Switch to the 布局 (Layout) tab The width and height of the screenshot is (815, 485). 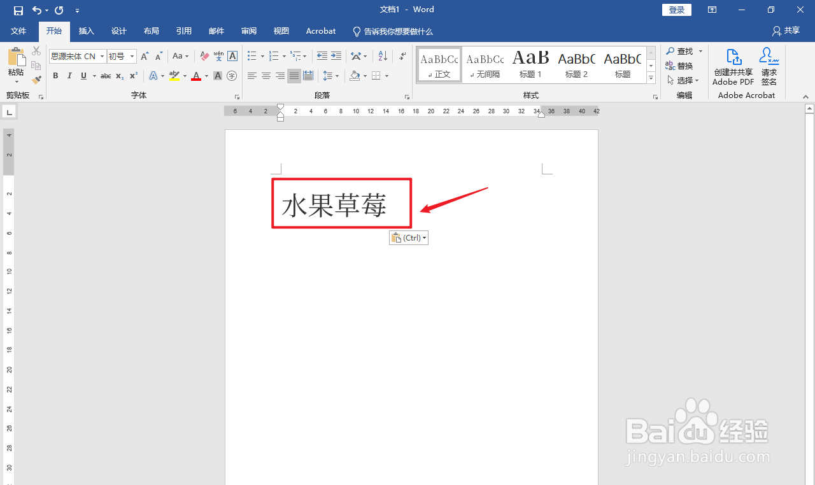click(152, 31)
